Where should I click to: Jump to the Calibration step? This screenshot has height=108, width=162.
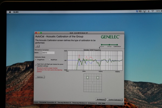pyautogui.click(x=117, y=45)
